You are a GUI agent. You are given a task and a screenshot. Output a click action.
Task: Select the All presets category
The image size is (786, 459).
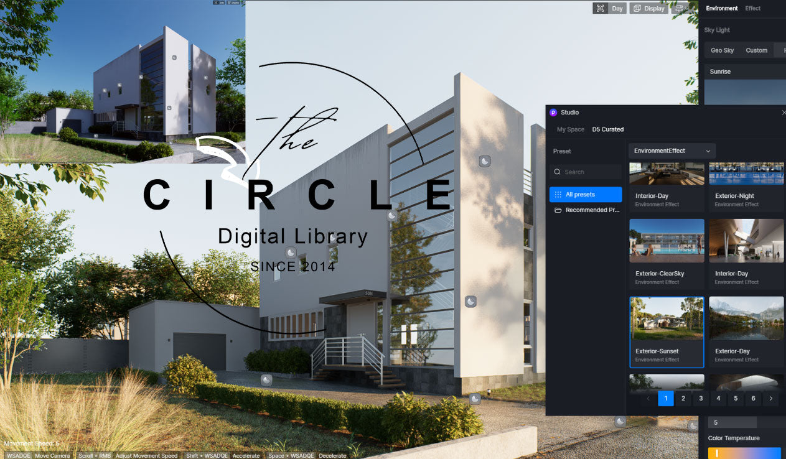click(x=586, y=195)
